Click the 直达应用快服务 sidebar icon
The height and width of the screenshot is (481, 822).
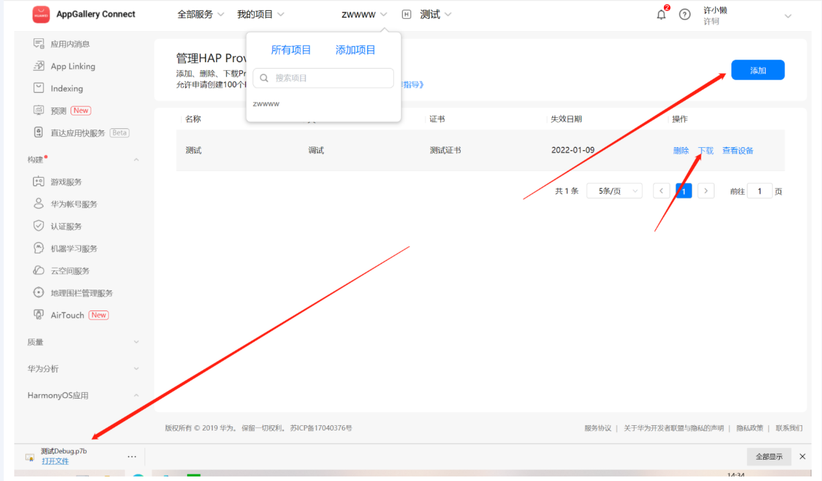[x=39, y=133]
